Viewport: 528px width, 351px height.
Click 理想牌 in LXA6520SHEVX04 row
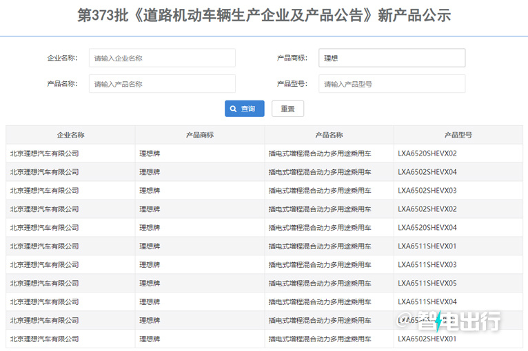pos(150,228)
